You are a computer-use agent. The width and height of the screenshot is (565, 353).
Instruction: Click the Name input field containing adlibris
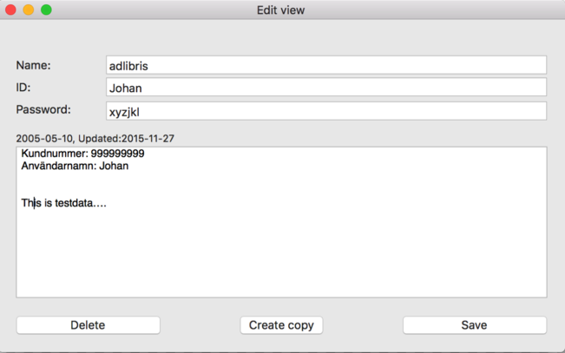pyautogui.click(x=325, y=65)
